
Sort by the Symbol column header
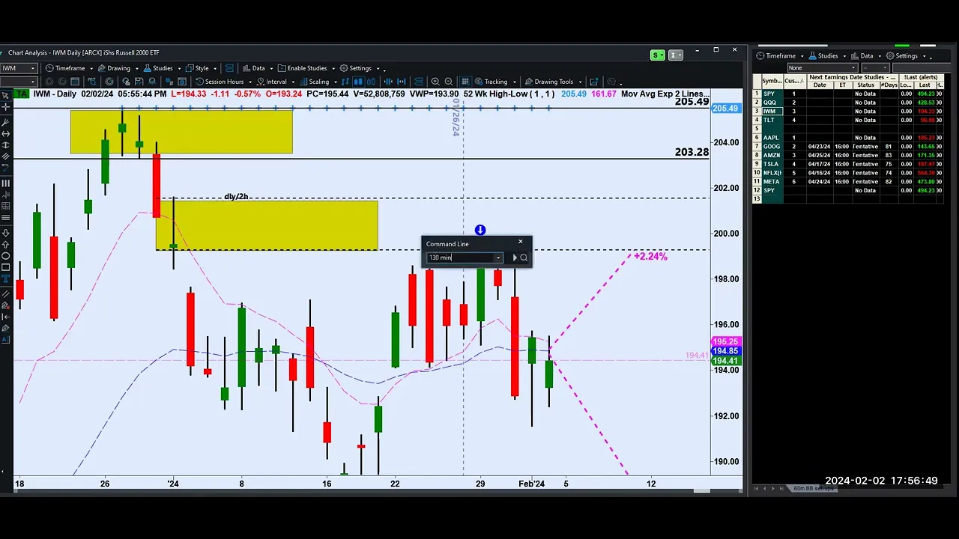(x=772, y=81)
